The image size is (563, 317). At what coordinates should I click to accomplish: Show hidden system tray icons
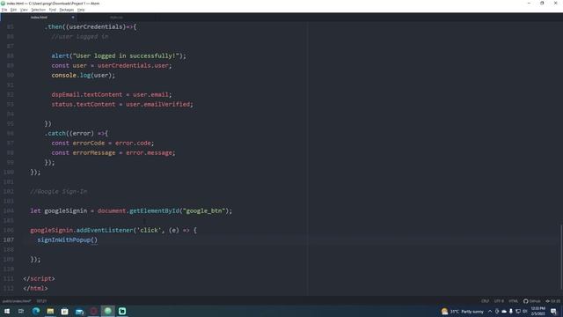(490, 311)
